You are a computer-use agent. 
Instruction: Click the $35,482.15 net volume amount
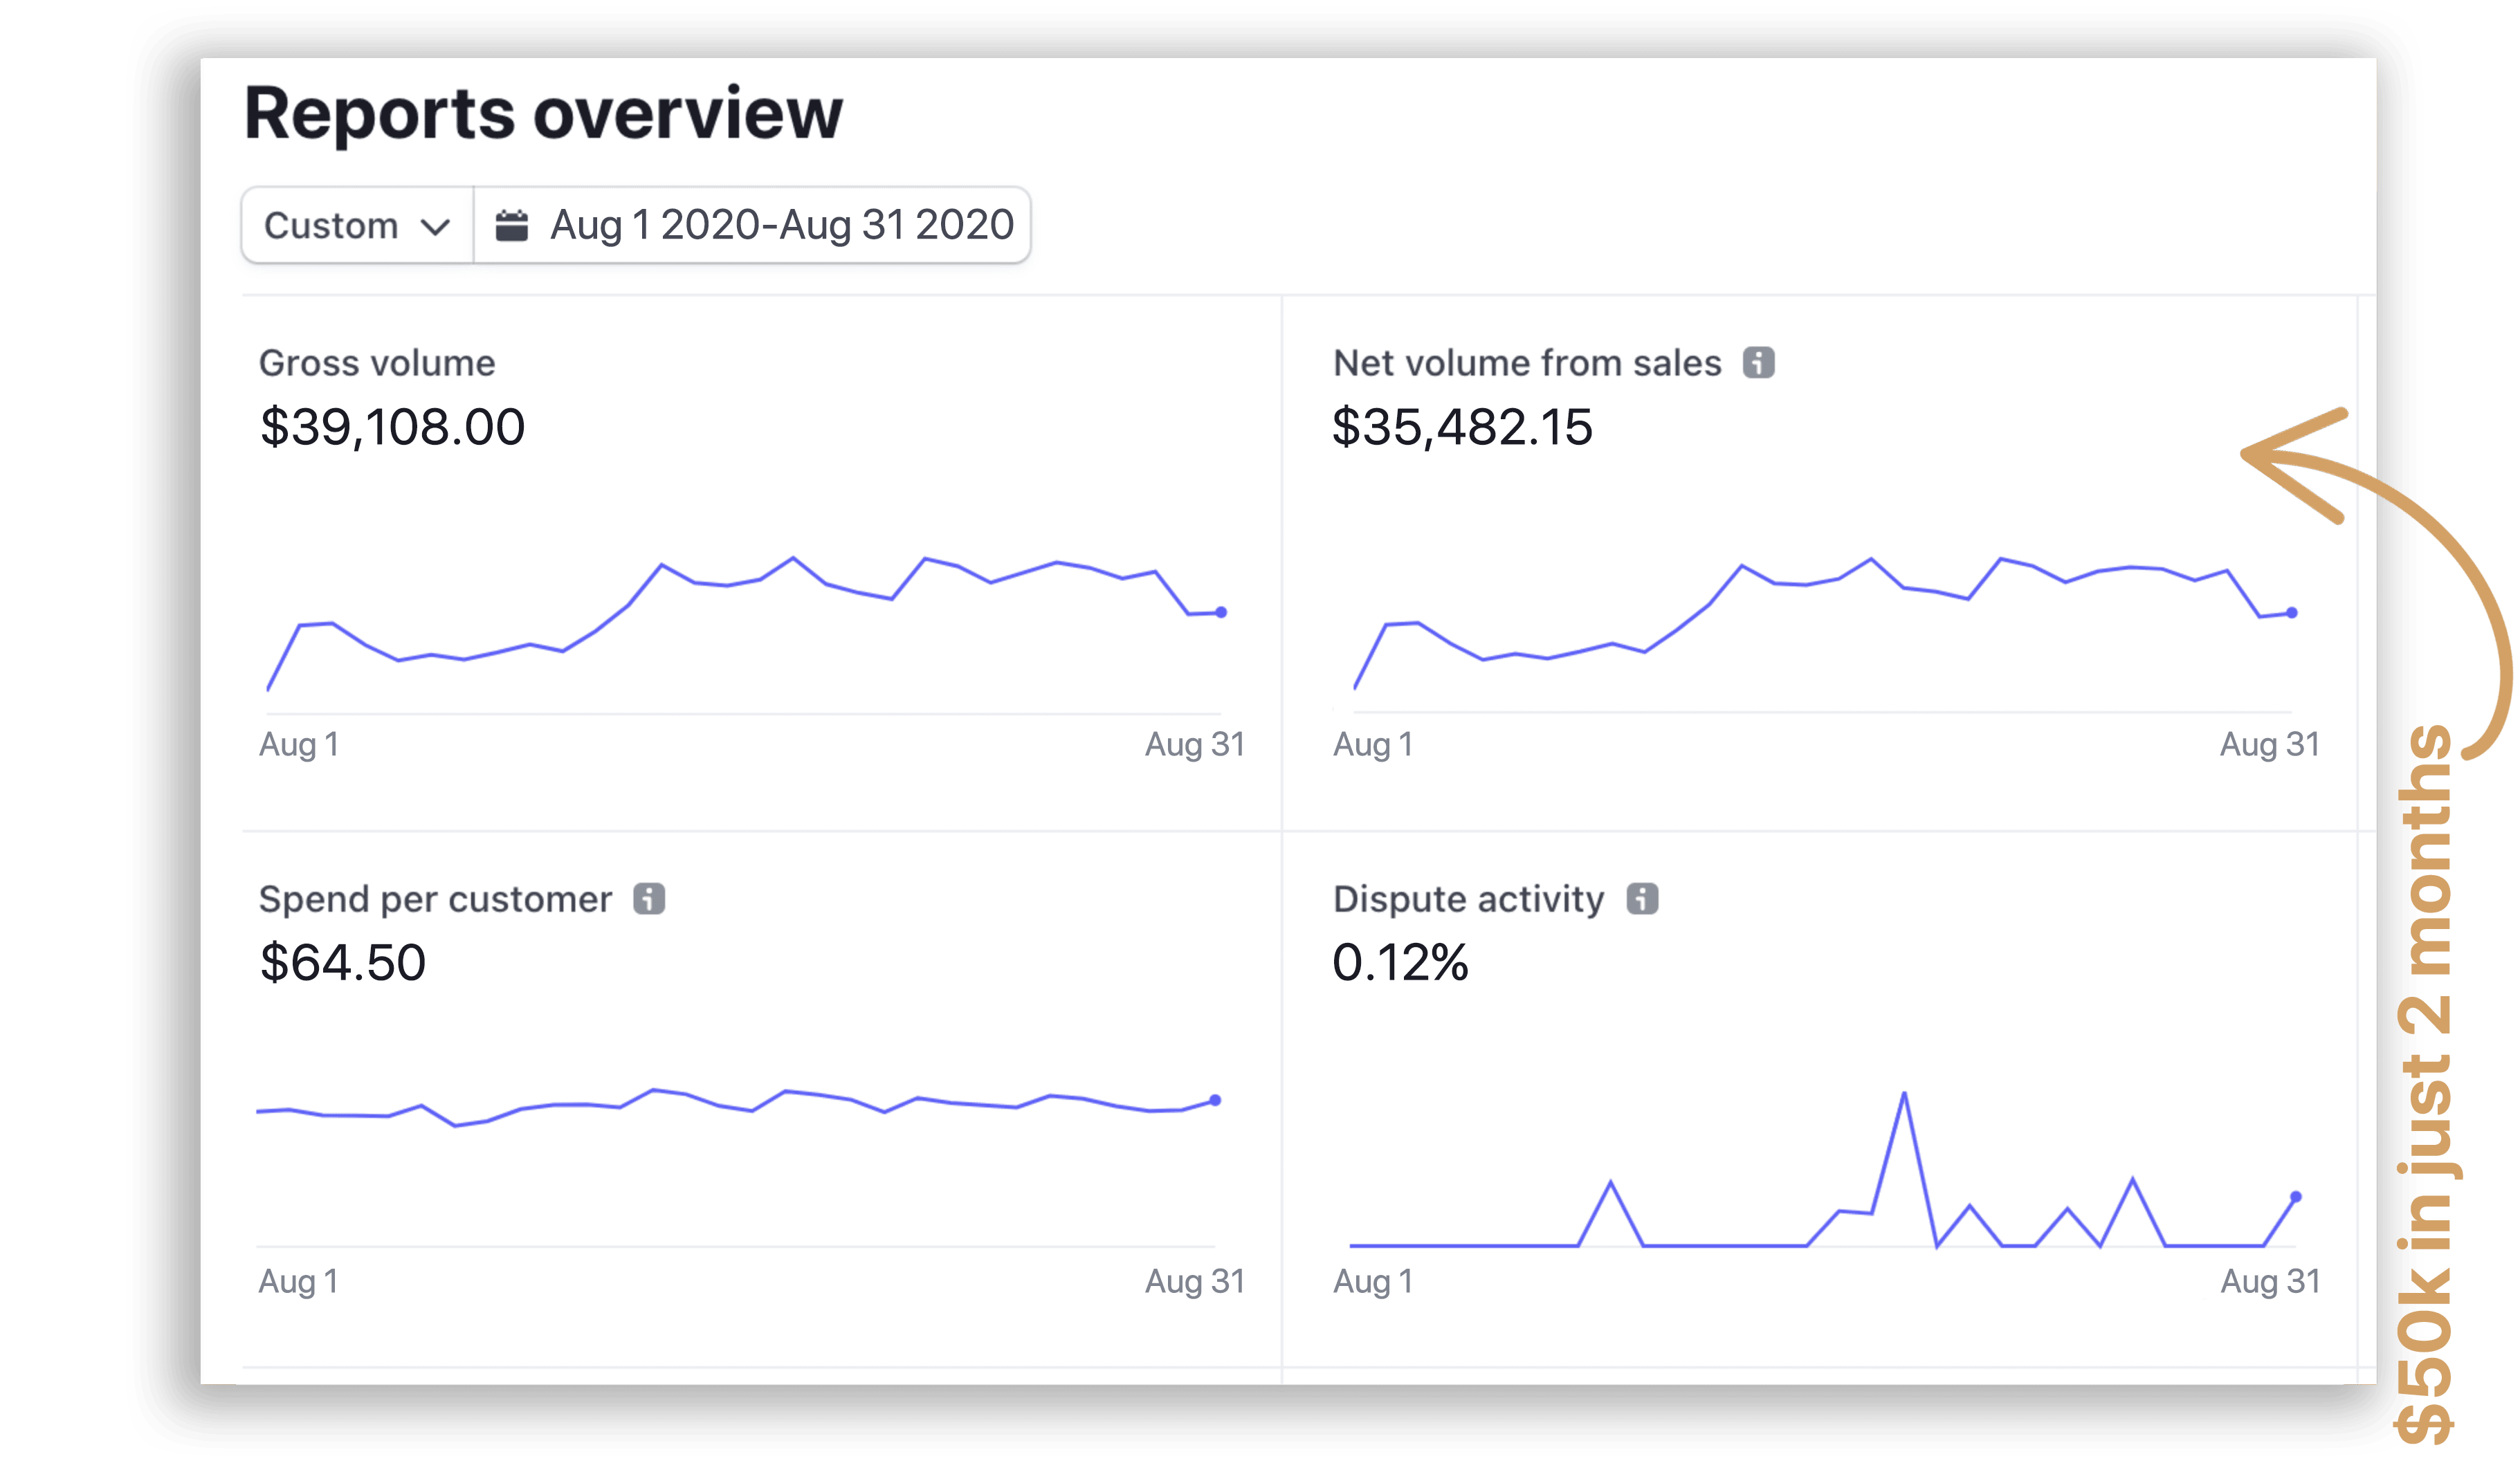point(1462,427)
